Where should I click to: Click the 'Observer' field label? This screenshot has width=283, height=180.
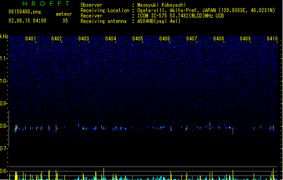91,5
